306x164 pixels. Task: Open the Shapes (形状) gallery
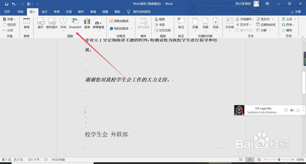63,24
